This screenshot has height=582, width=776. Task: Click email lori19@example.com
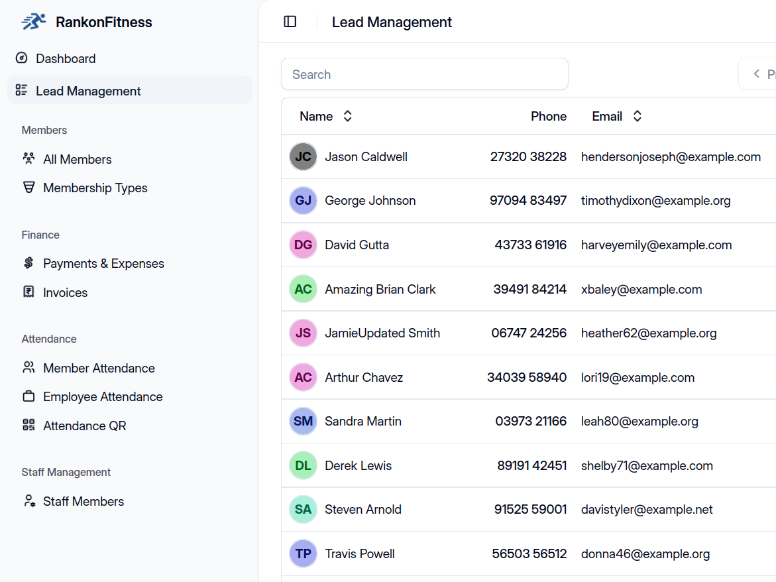(x=638, y=377)
